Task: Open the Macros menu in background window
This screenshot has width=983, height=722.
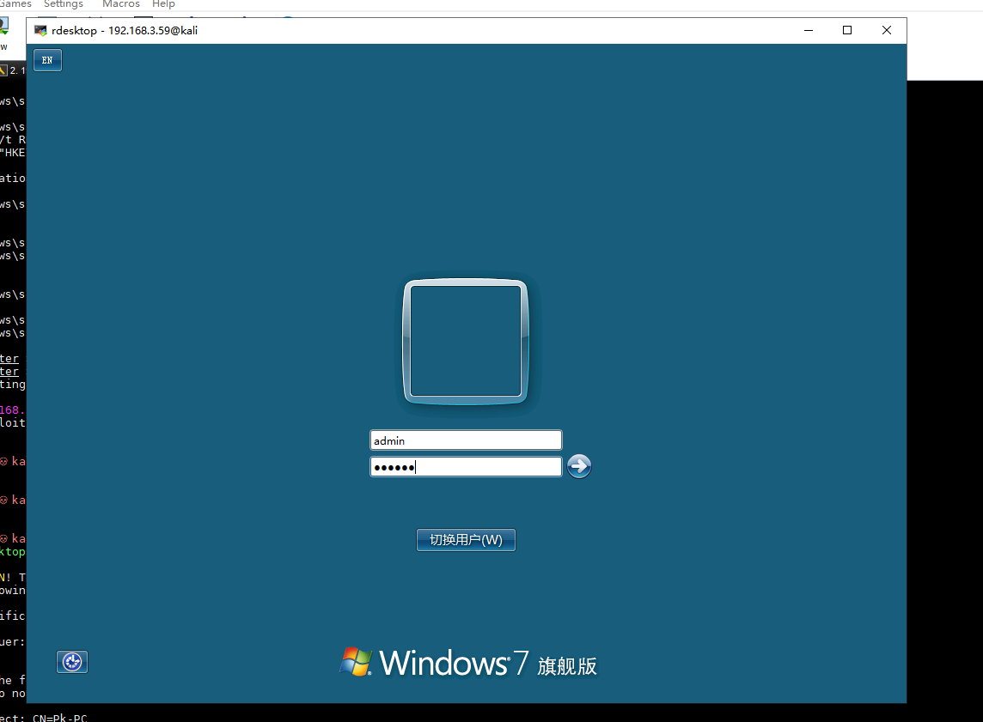Action: [x=121, y=4]
